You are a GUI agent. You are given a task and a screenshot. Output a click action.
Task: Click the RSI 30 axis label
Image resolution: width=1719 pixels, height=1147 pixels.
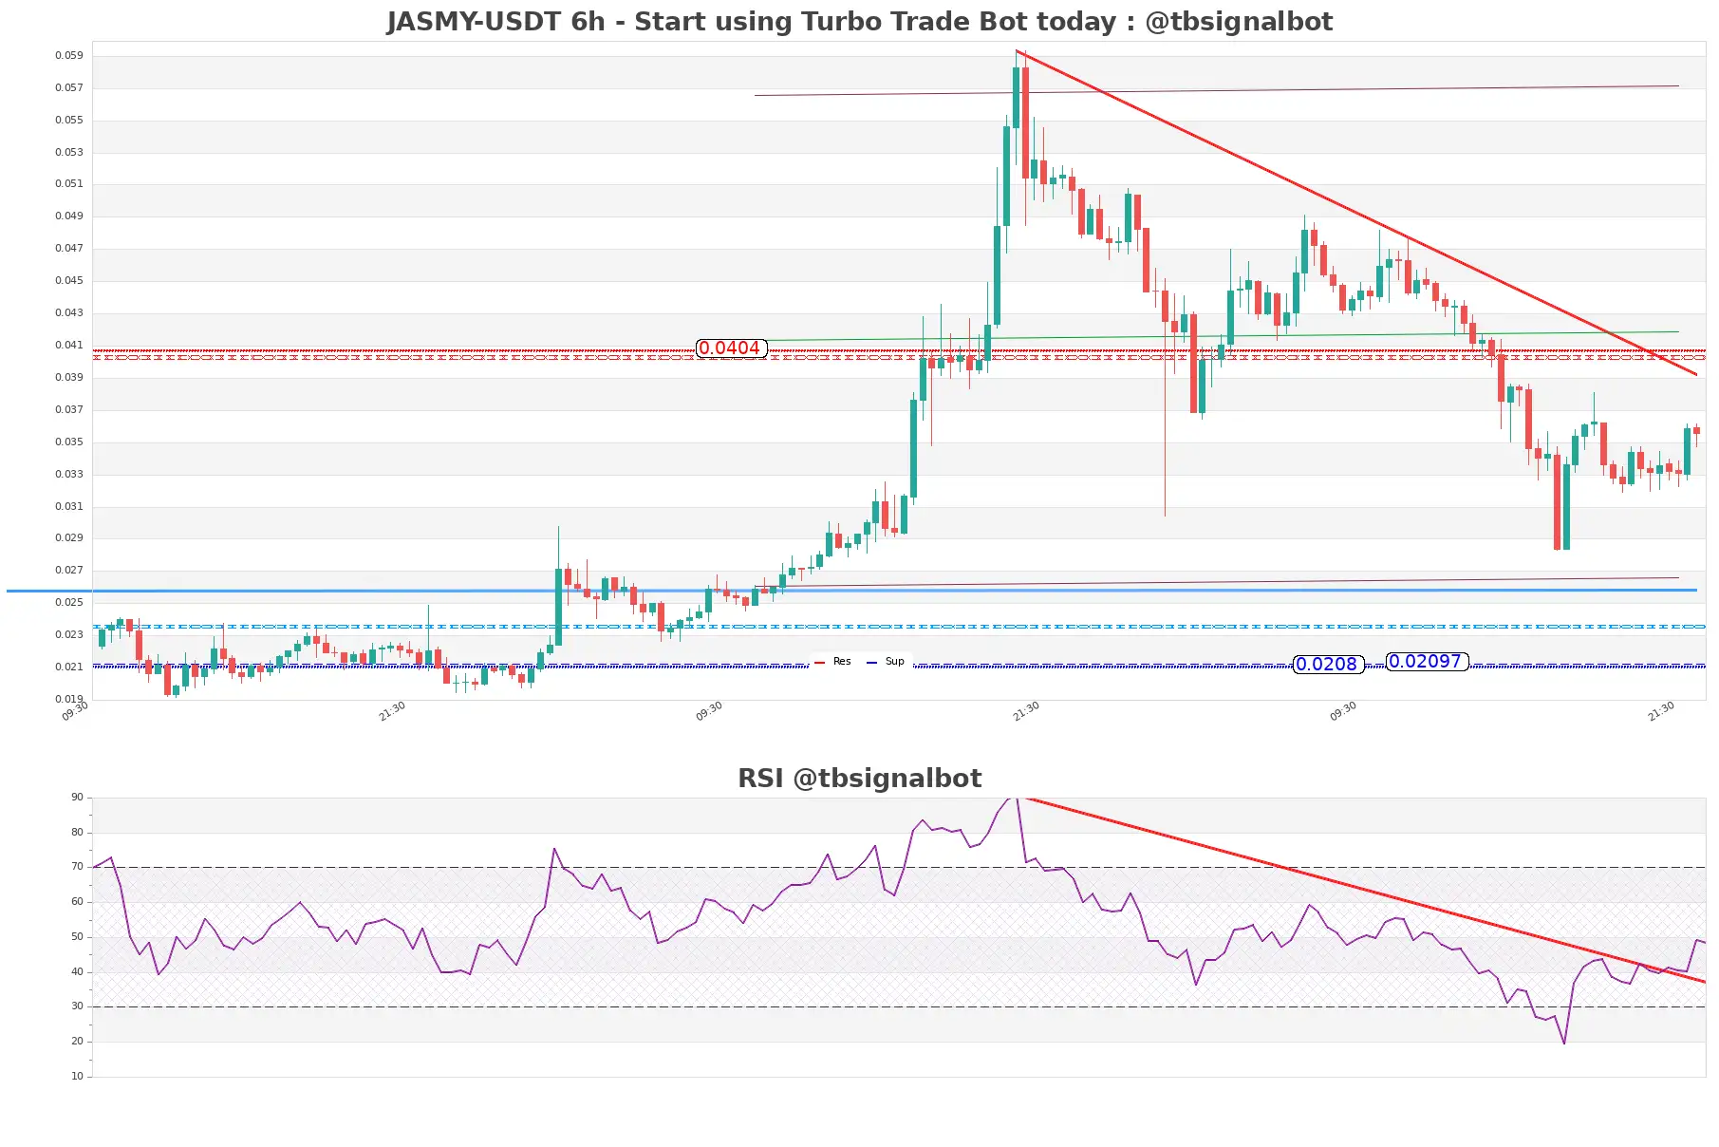point(77,1006)
